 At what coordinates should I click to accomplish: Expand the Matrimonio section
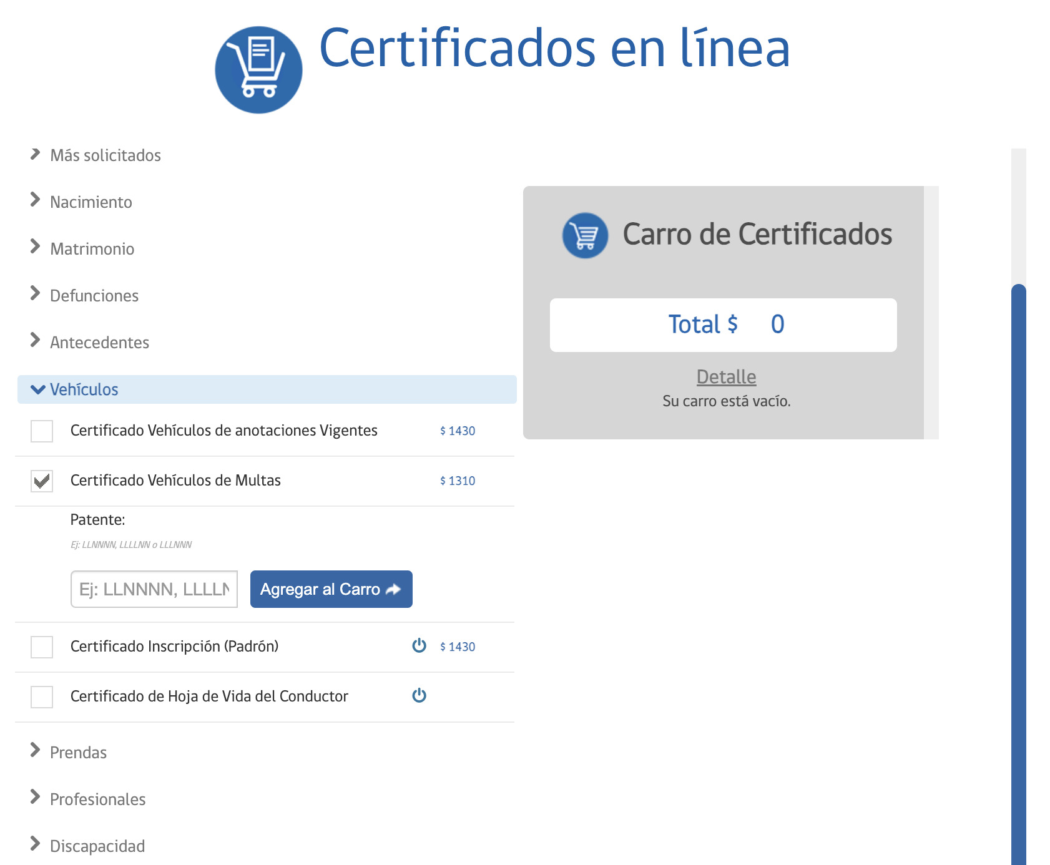[x=92, y=248]
